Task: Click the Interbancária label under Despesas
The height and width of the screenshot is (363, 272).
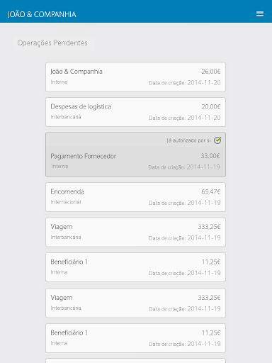Action: click(x=66, y=117)
